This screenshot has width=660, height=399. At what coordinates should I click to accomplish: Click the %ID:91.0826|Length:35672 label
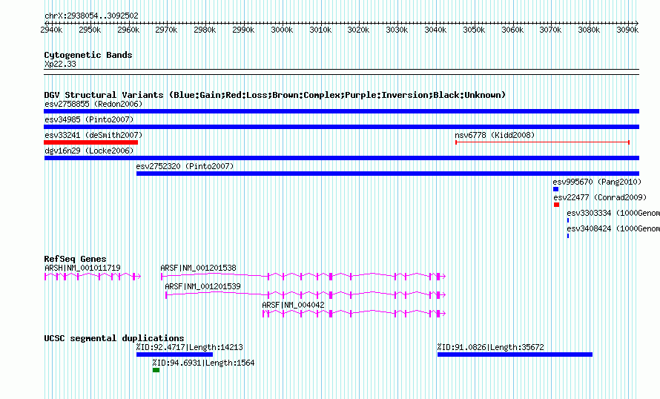[x=491, y=347]
